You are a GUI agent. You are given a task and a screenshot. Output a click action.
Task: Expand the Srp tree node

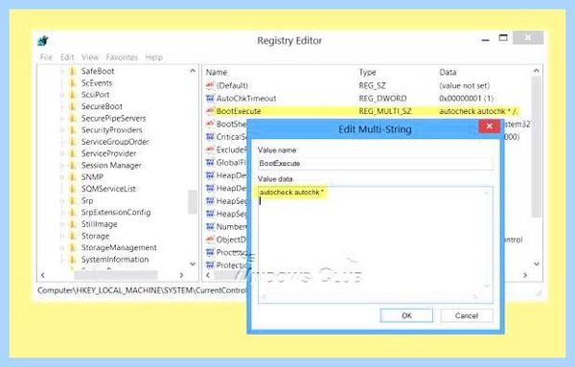pyautogui.click(x=62, y=200)
